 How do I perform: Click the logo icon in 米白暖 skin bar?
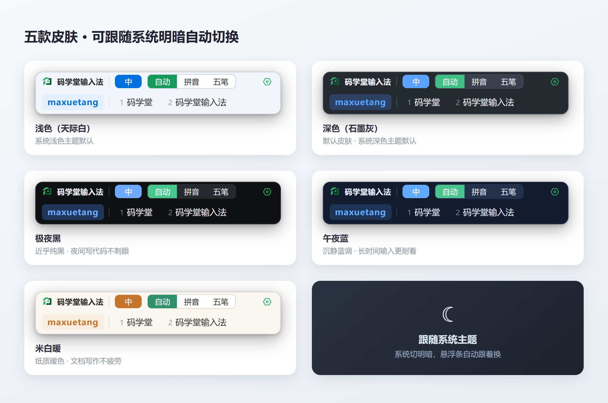pos(47,301)
